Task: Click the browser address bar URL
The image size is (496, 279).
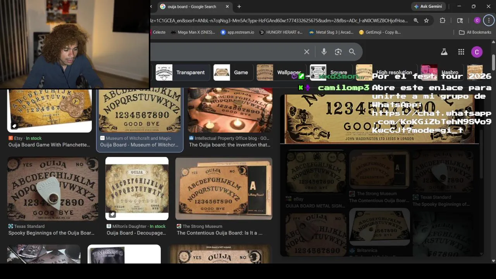Action: [x=279, y=21]
